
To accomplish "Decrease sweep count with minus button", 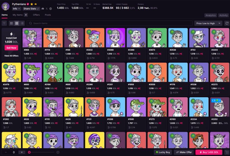I will click(6, 152).
